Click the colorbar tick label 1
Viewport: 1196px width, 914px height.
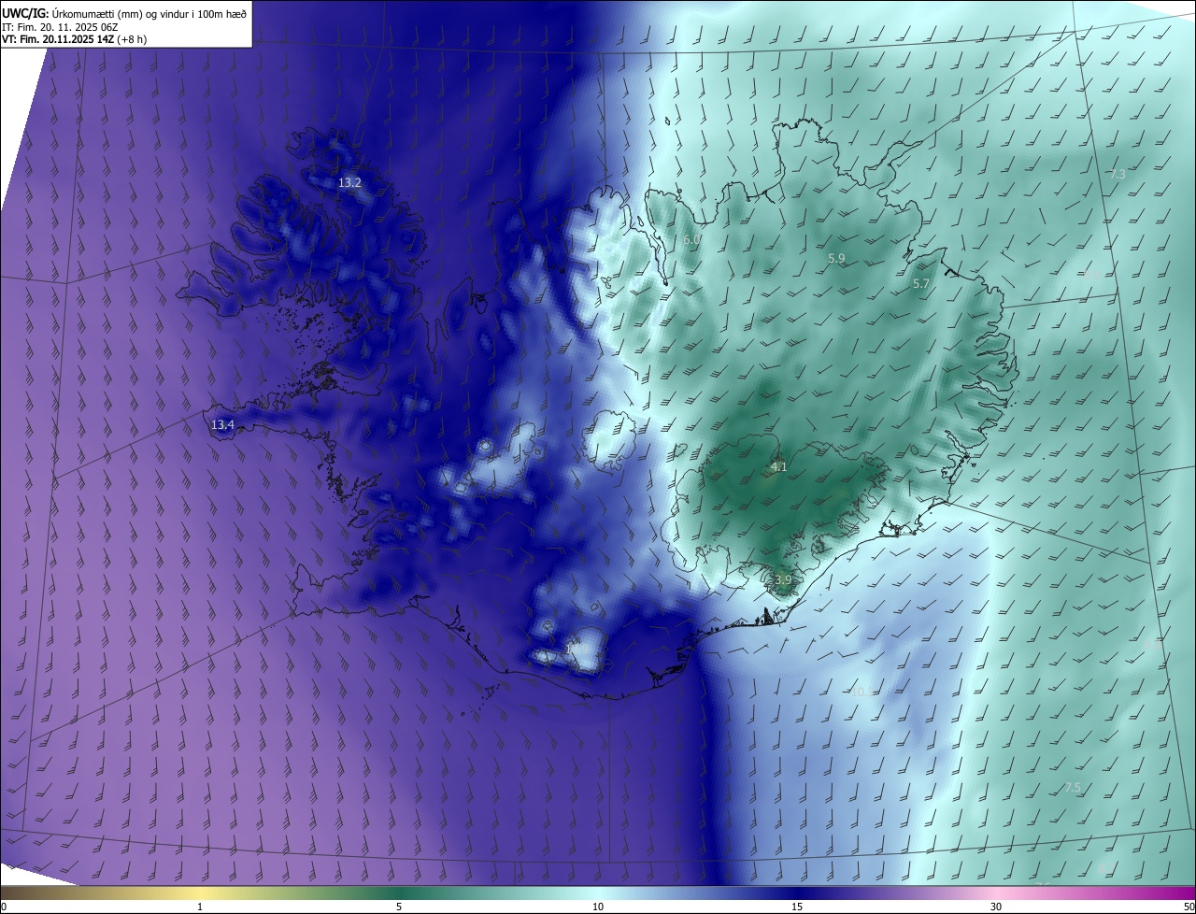[x=200, y=907]
